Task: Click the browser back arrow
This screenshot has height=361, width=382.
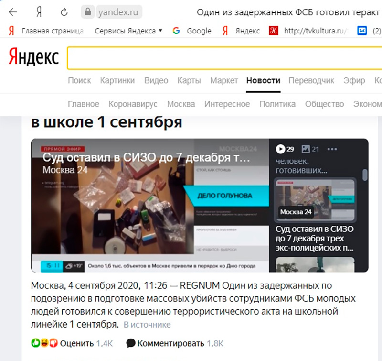Action: click(x=13, y=12)
